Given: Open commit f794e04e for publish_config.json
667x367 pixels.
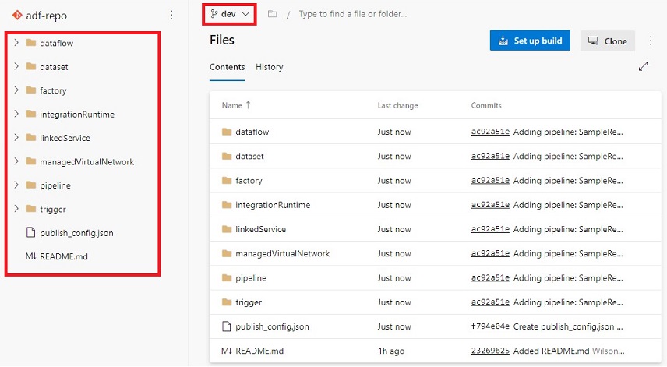Looking at the screenshot, I should [x=490, y=326].
